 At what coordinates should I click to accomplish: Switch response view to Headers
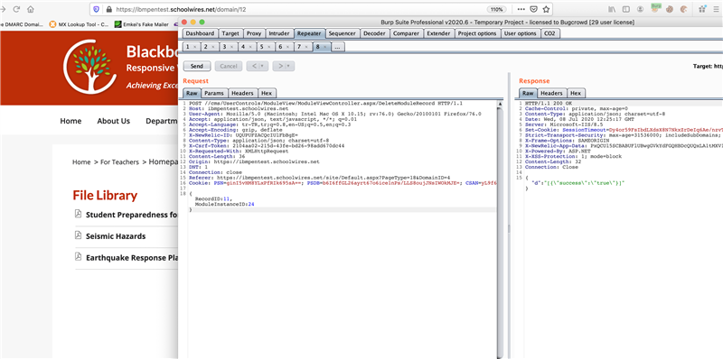pyautogui.click(x=551, y=93)
